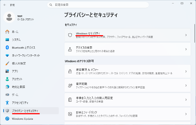Image resolution: width=196 pixels, height=125 pixels.
Task: Click the デバイスの検索 locator icon
Action: 70,49
